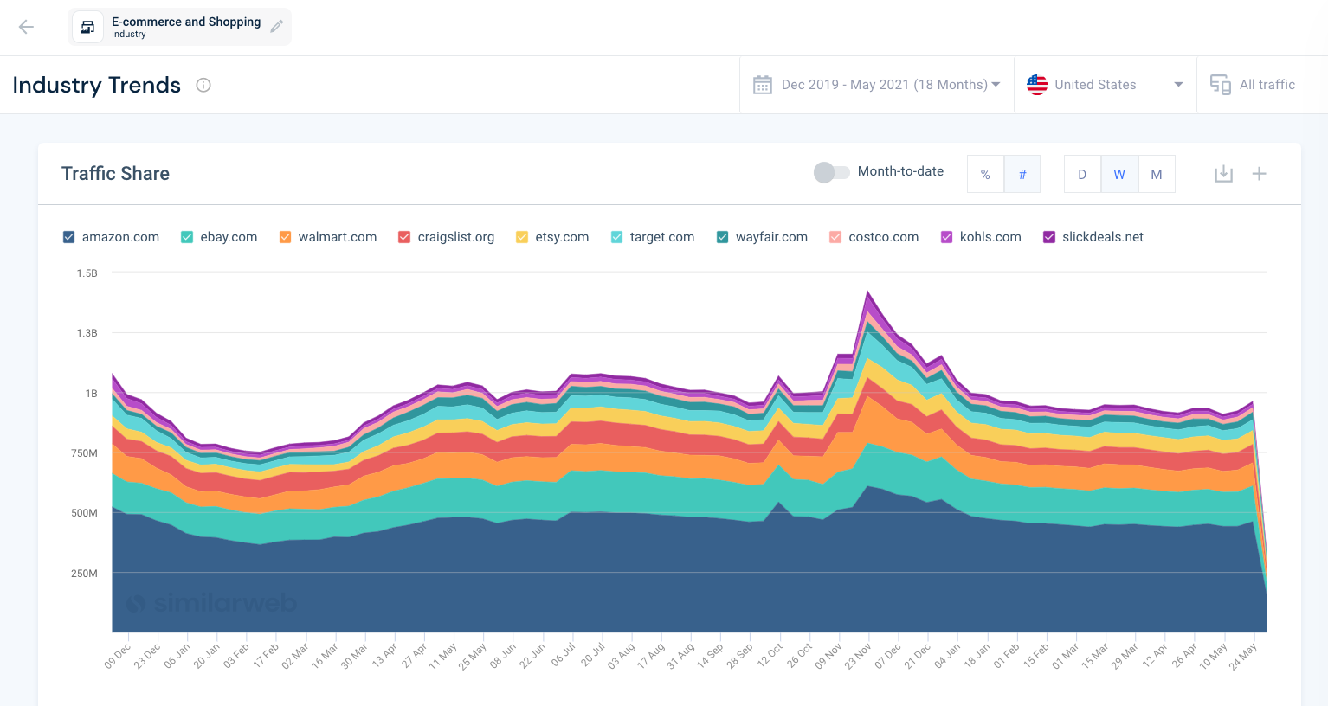Switch to Daily granularity tab
This screenshot has height=706, width=1328.
pyautogui.click(x=1082, y=174)
